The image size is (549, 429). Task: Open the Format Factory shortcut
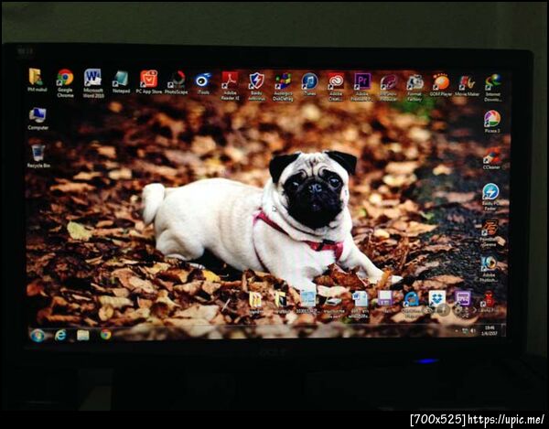click(x=414, y=88)
